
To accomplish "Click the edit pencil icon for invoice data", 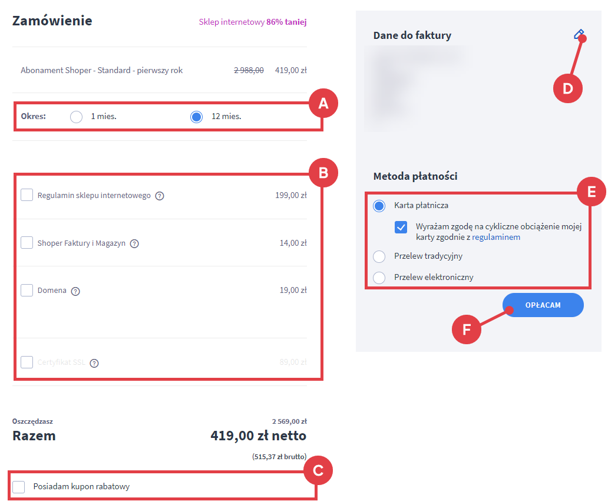I will coord(579,35).
